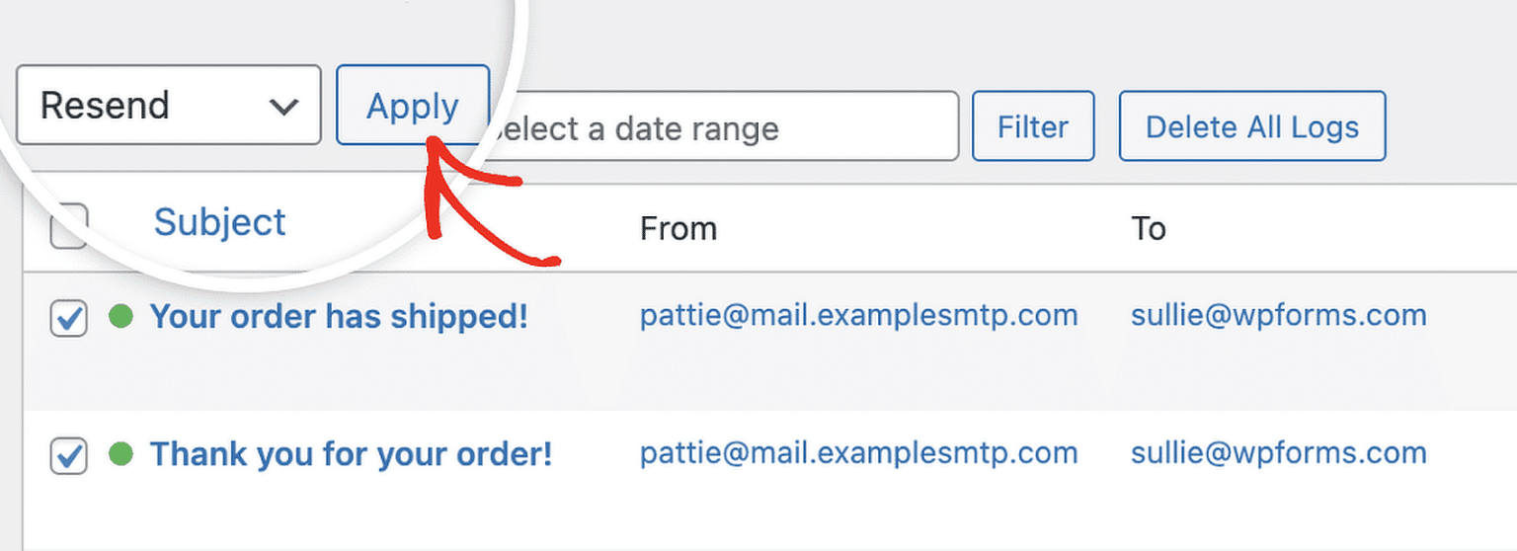Click pattie@mail.examplesmtp.com in the thank-you row
Viewport: 1517px width, 551px height.
(858, 453)
